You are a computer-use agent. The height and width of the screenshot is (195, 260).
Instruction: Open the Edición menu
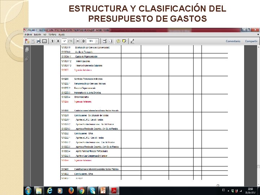tap(38, 35)
